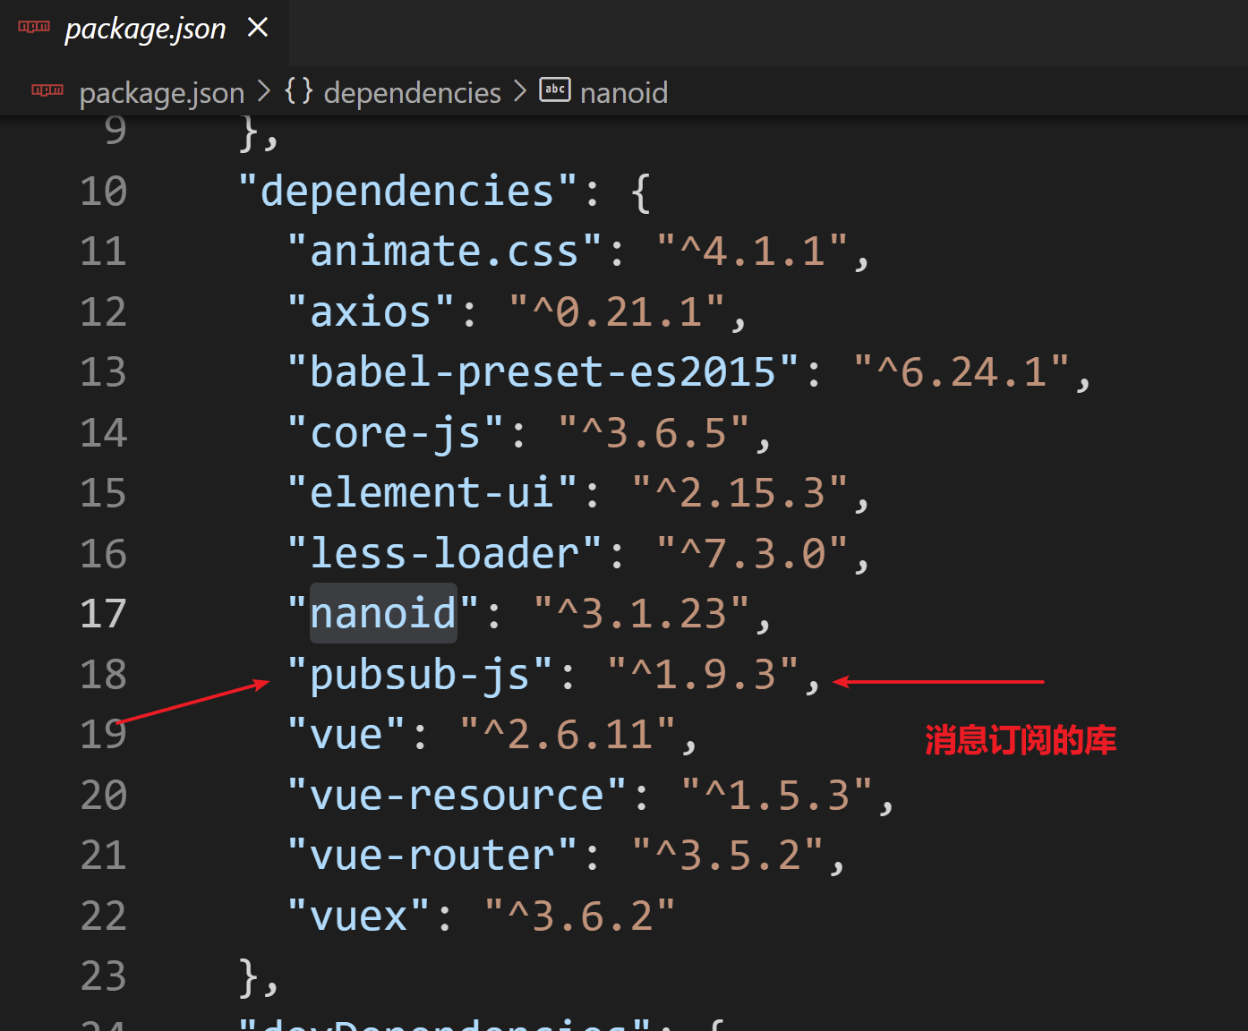Click the closing brace on line 23
The width and height of the screenshot is (1248, 1031).
click(249, 976)
